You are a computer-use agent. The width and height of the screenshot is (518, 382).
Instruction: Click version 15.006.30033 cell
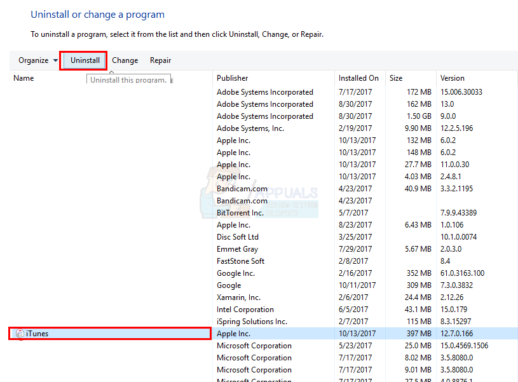pyautogui.click(x=461, y=92)
